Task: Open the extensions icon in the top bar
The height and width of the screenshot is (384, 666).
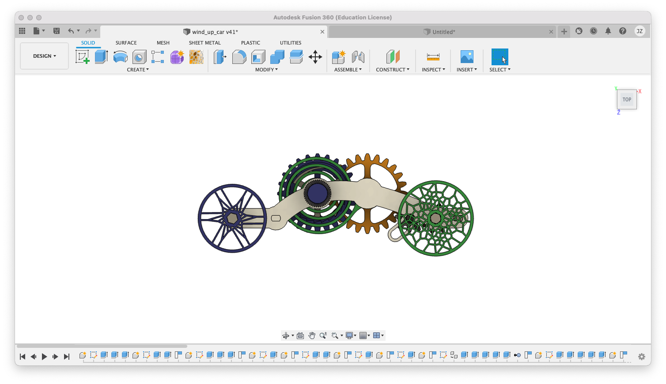Action: tap(579, 31)
